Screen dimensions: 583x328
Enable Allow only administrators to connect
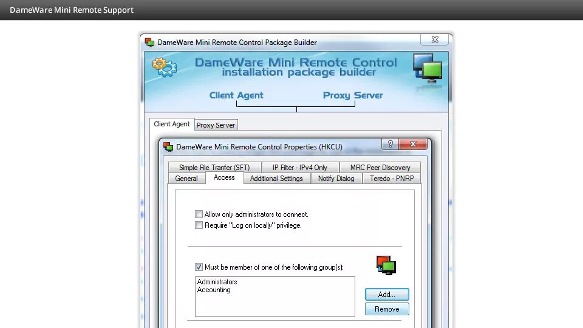[x=199, y=214]
